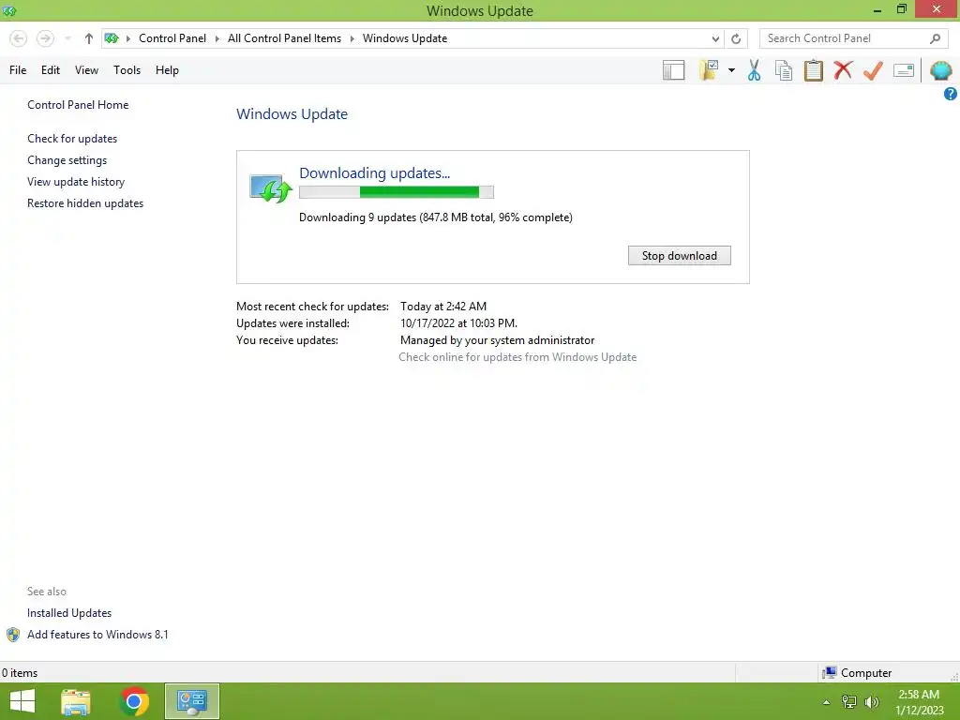Open the Edit menu
Image resolution: width=960 pixels, height=720 pixels.
(x=51, y=70)
